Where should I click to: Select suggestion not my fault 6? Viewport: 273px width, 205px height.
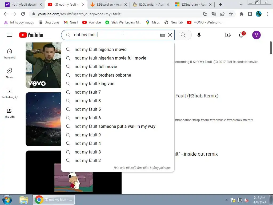coord(118,118)
